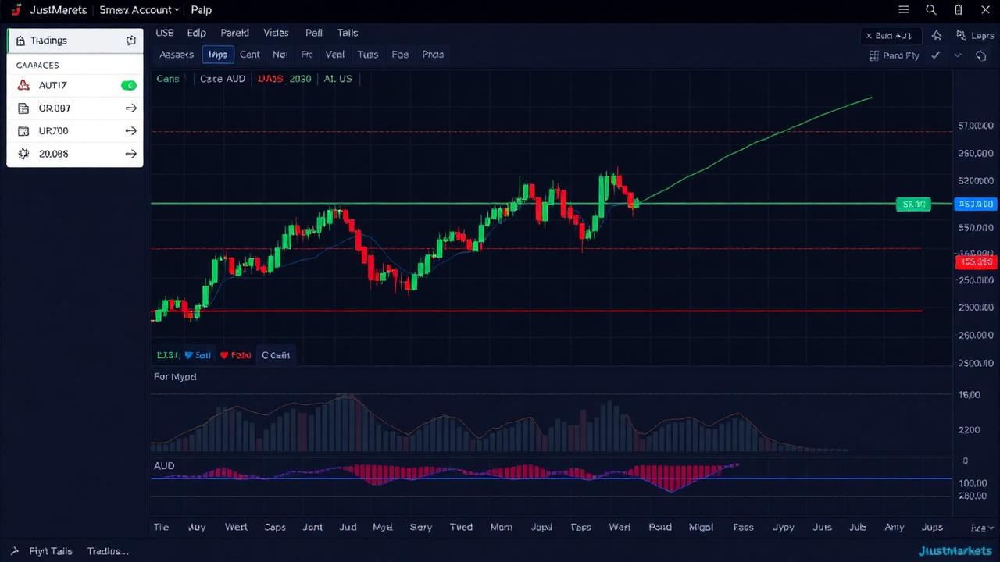Switch to the Veal tab
The height and width of the screenshot is (562, 1000).
(x=335, y=55)
